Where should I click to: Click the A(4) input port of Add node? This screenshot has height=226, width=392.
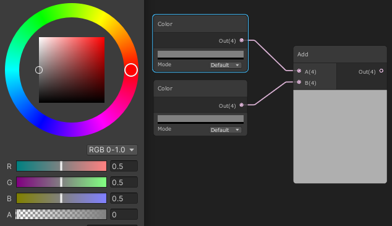tap(299, 71)
